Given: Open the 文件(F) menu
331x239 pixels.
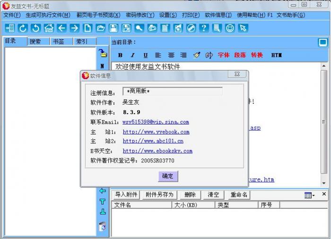Looking at the screenshot, I should coord(12,15).
